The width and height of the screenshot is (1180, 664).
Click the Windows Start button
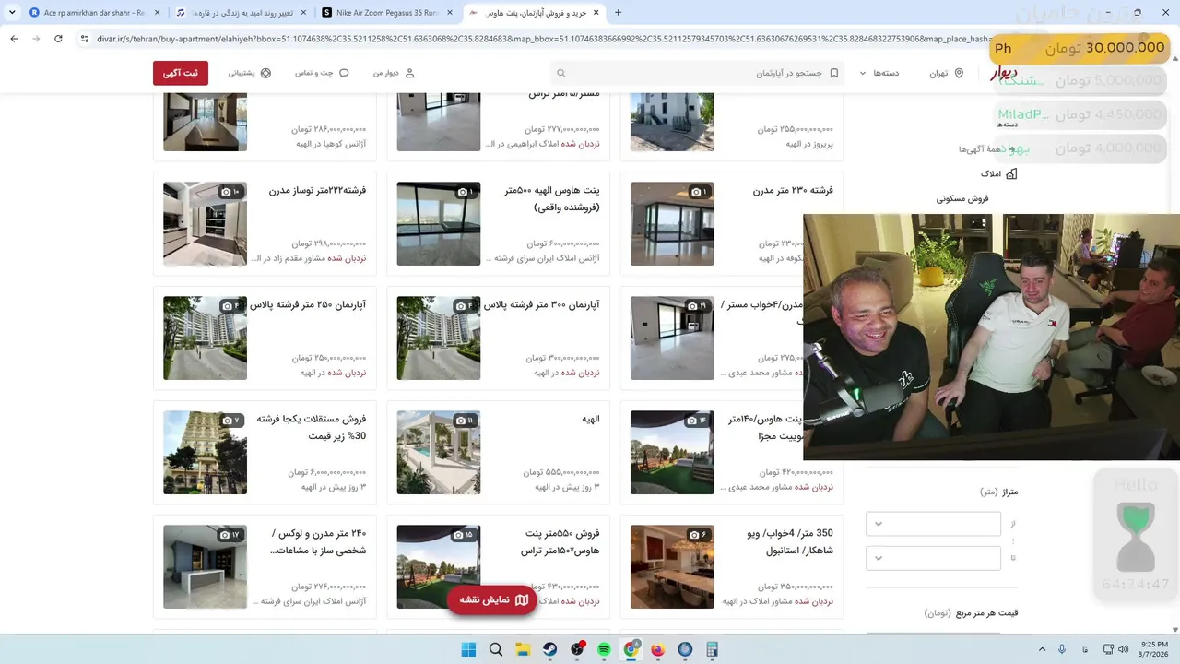click(x=468, y=649)
